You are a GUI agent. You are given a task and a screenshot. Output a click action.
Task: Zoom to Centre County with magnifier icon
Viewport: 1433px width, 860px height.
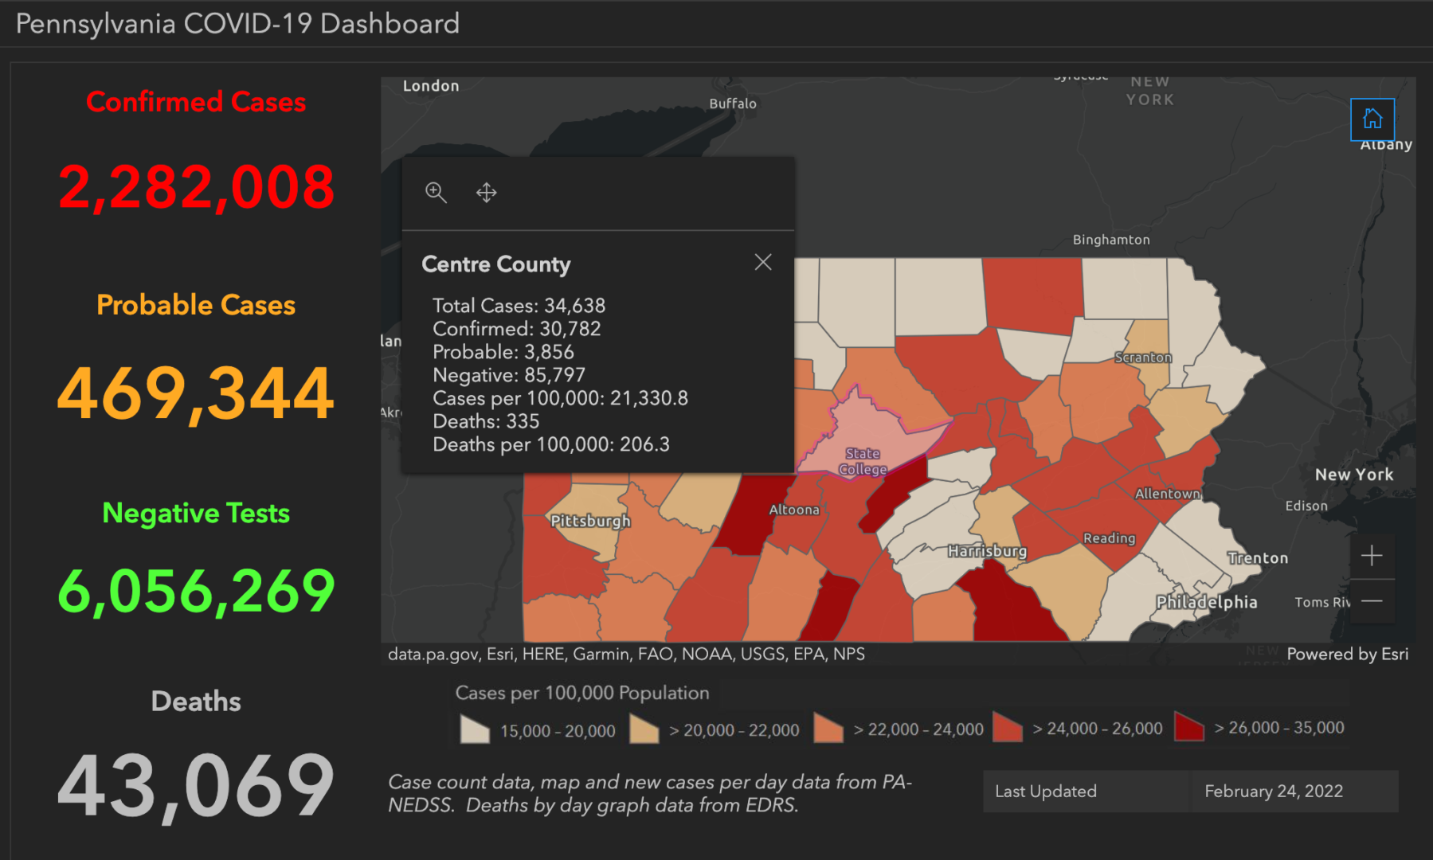(436, 193)
